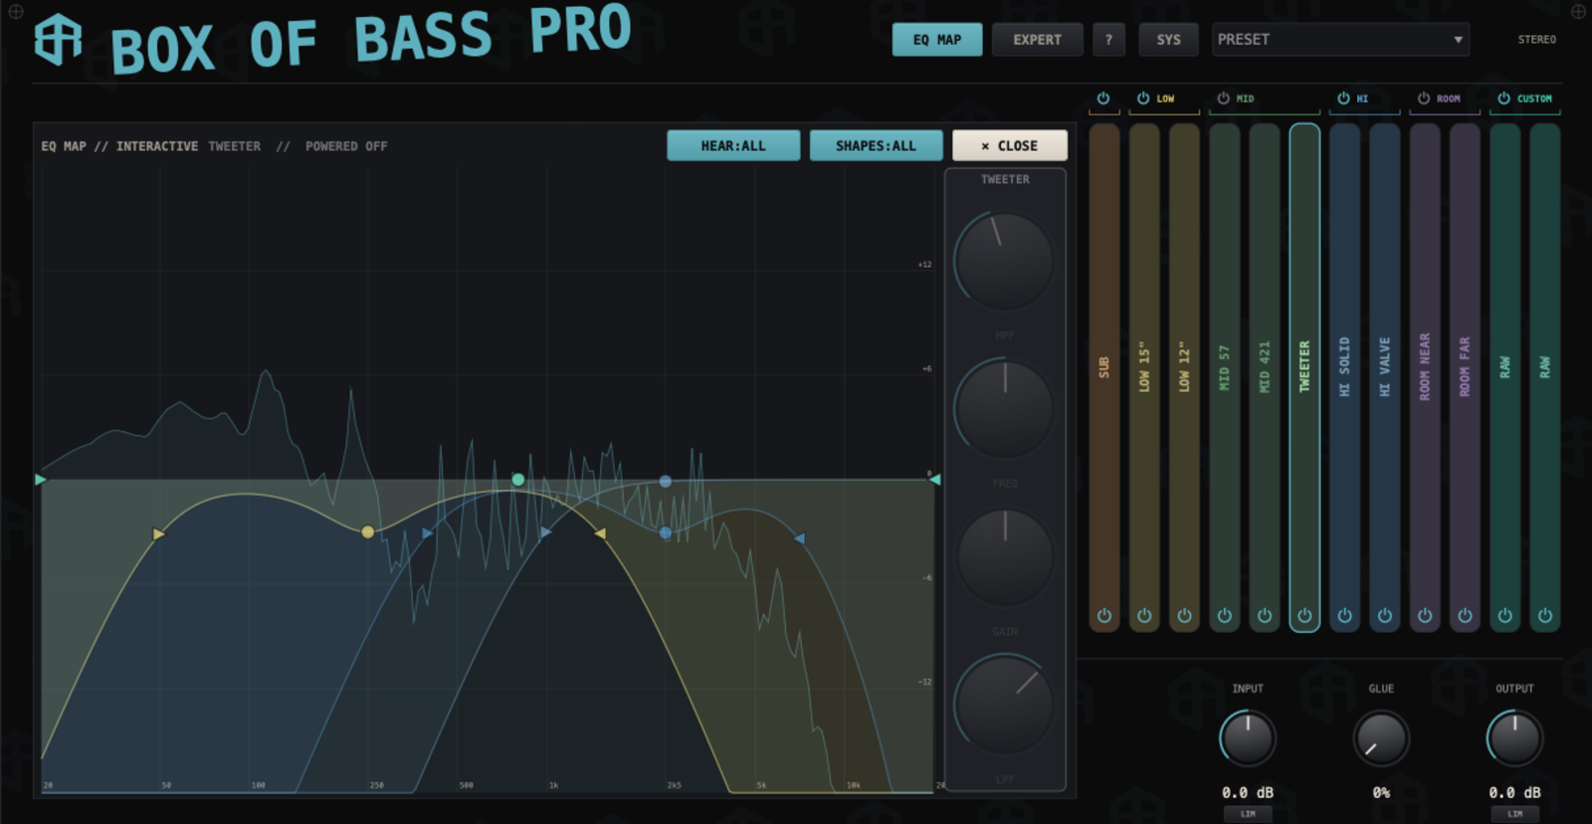Click the TWEETER LPF knob
The image size is (1592, 824).
(x=1004, y=704)
